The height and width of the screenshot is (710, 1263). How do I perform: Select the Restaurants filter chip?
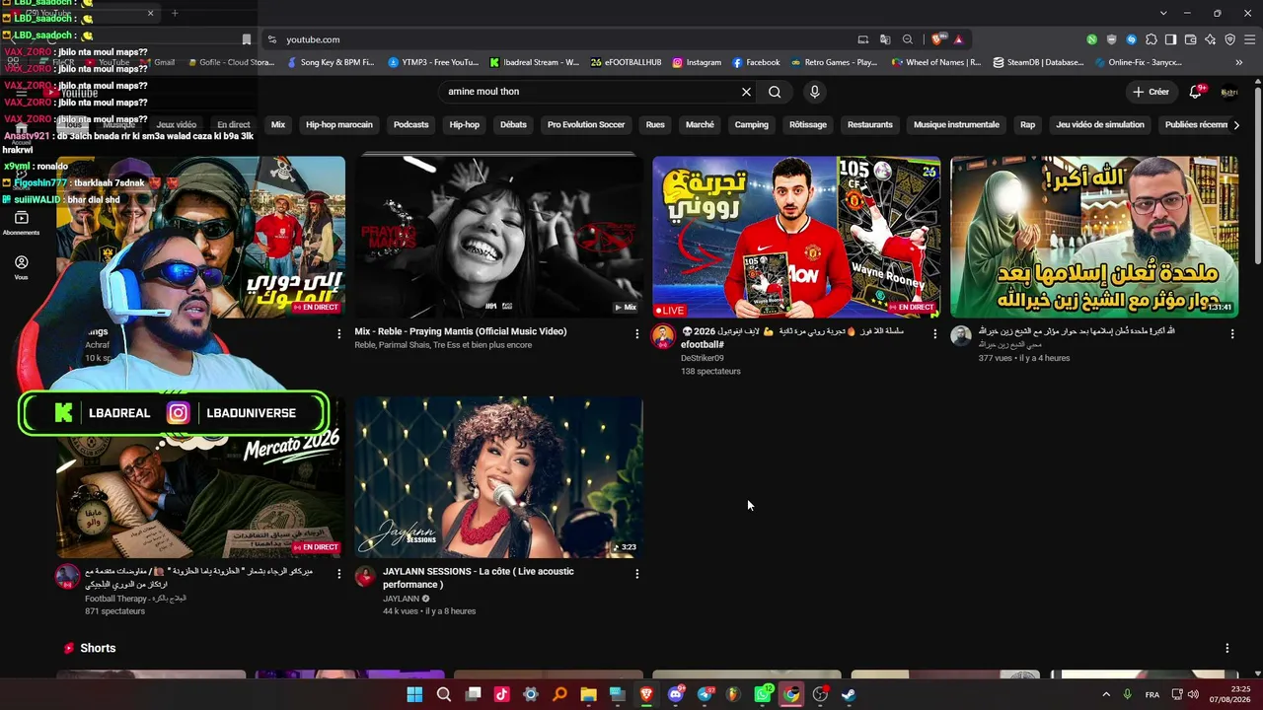[x=870, y=125]
